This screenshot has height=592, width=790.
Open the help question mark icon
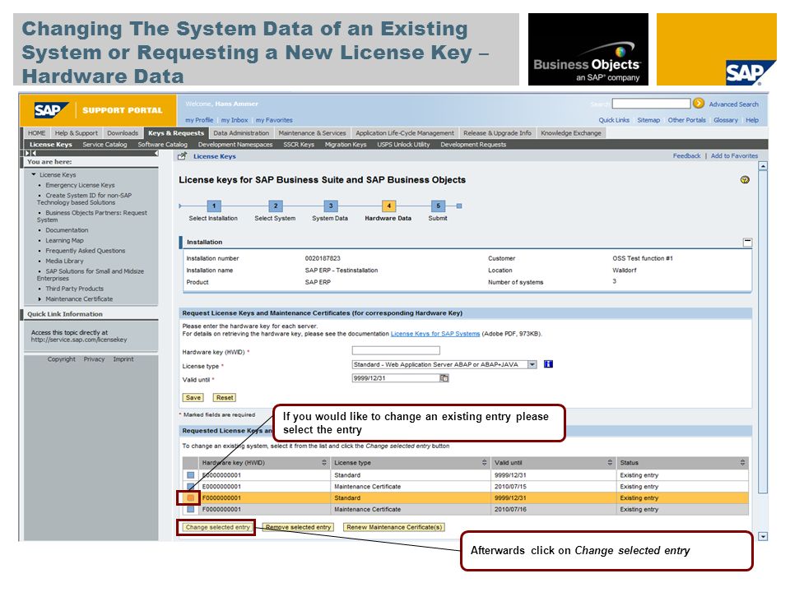(x=745, y=180)
